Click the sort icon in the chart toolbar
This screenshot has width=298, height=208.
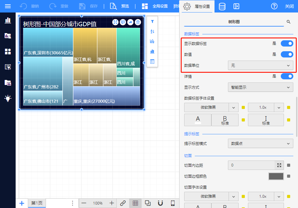[x=152, y=32]
